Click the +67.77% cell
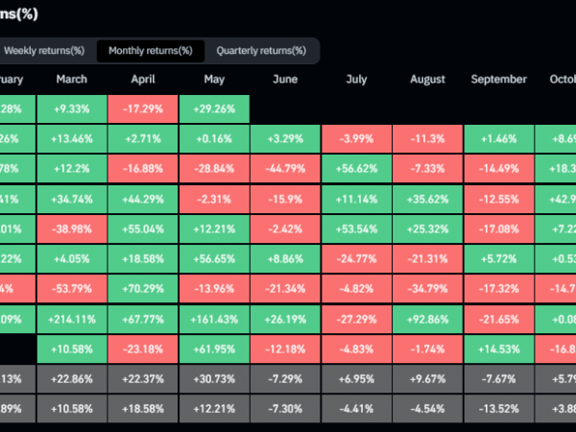 (x=143, y=320)
